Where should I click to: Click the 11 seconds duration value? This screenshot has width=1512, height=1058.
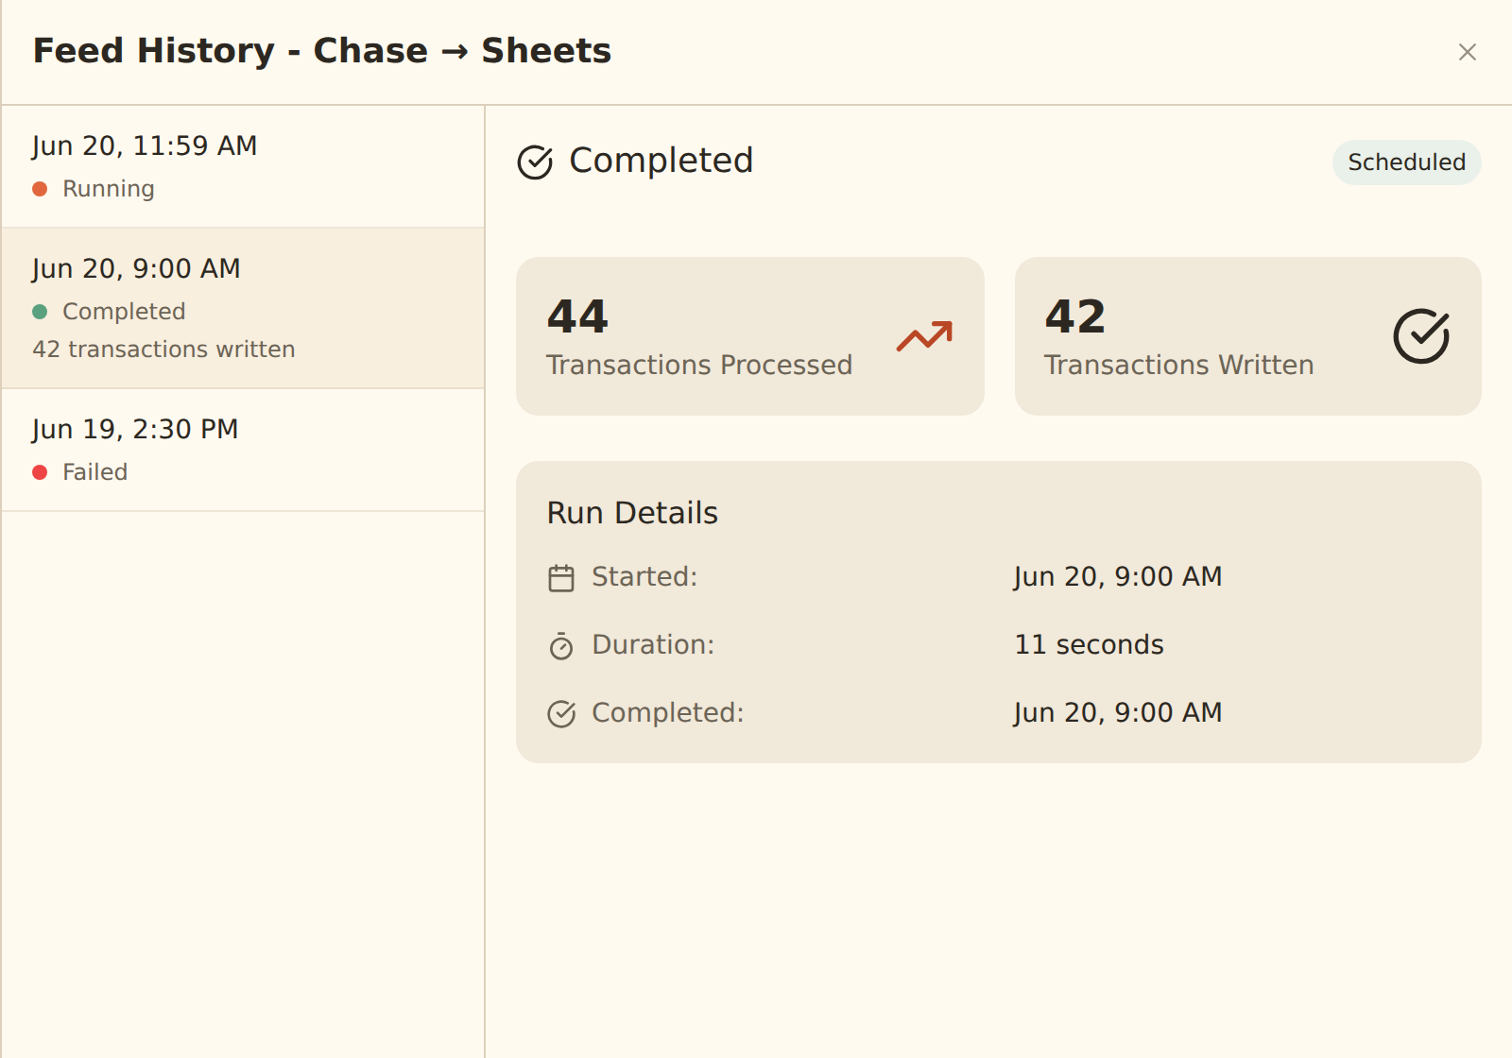(1089, 644)
